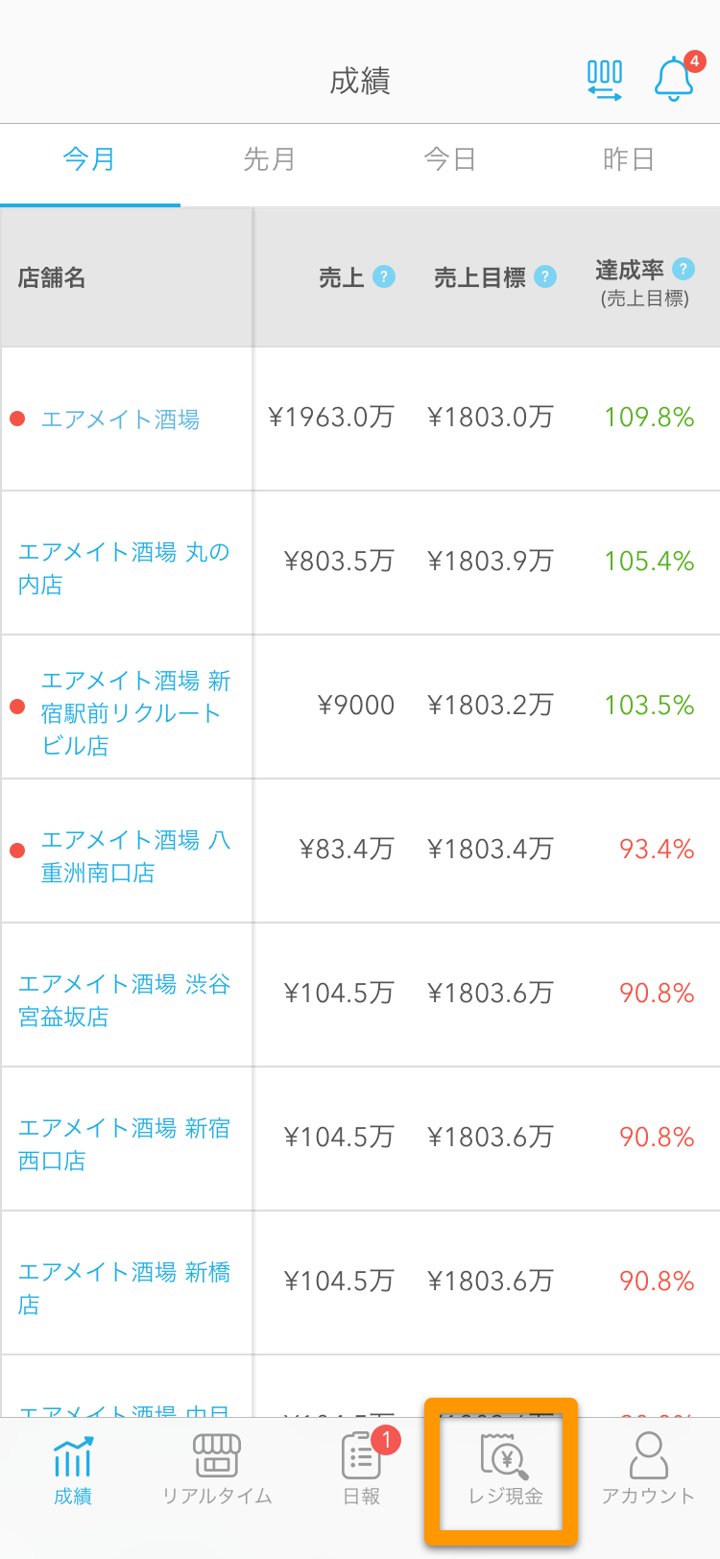
Task: Tap the 店舗名 column header
Action: [52, 277]
